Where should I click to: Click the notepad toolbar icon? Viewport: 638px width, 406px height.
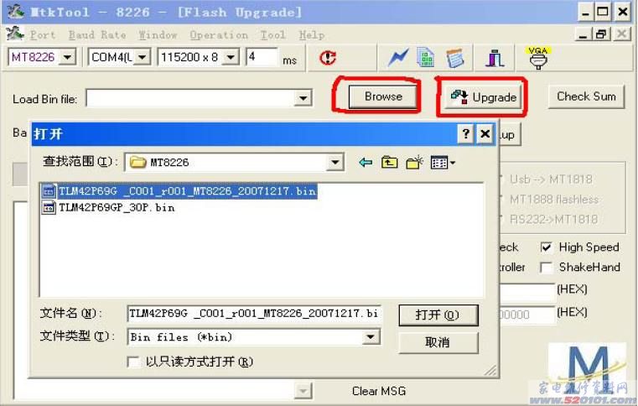point(454,58)
